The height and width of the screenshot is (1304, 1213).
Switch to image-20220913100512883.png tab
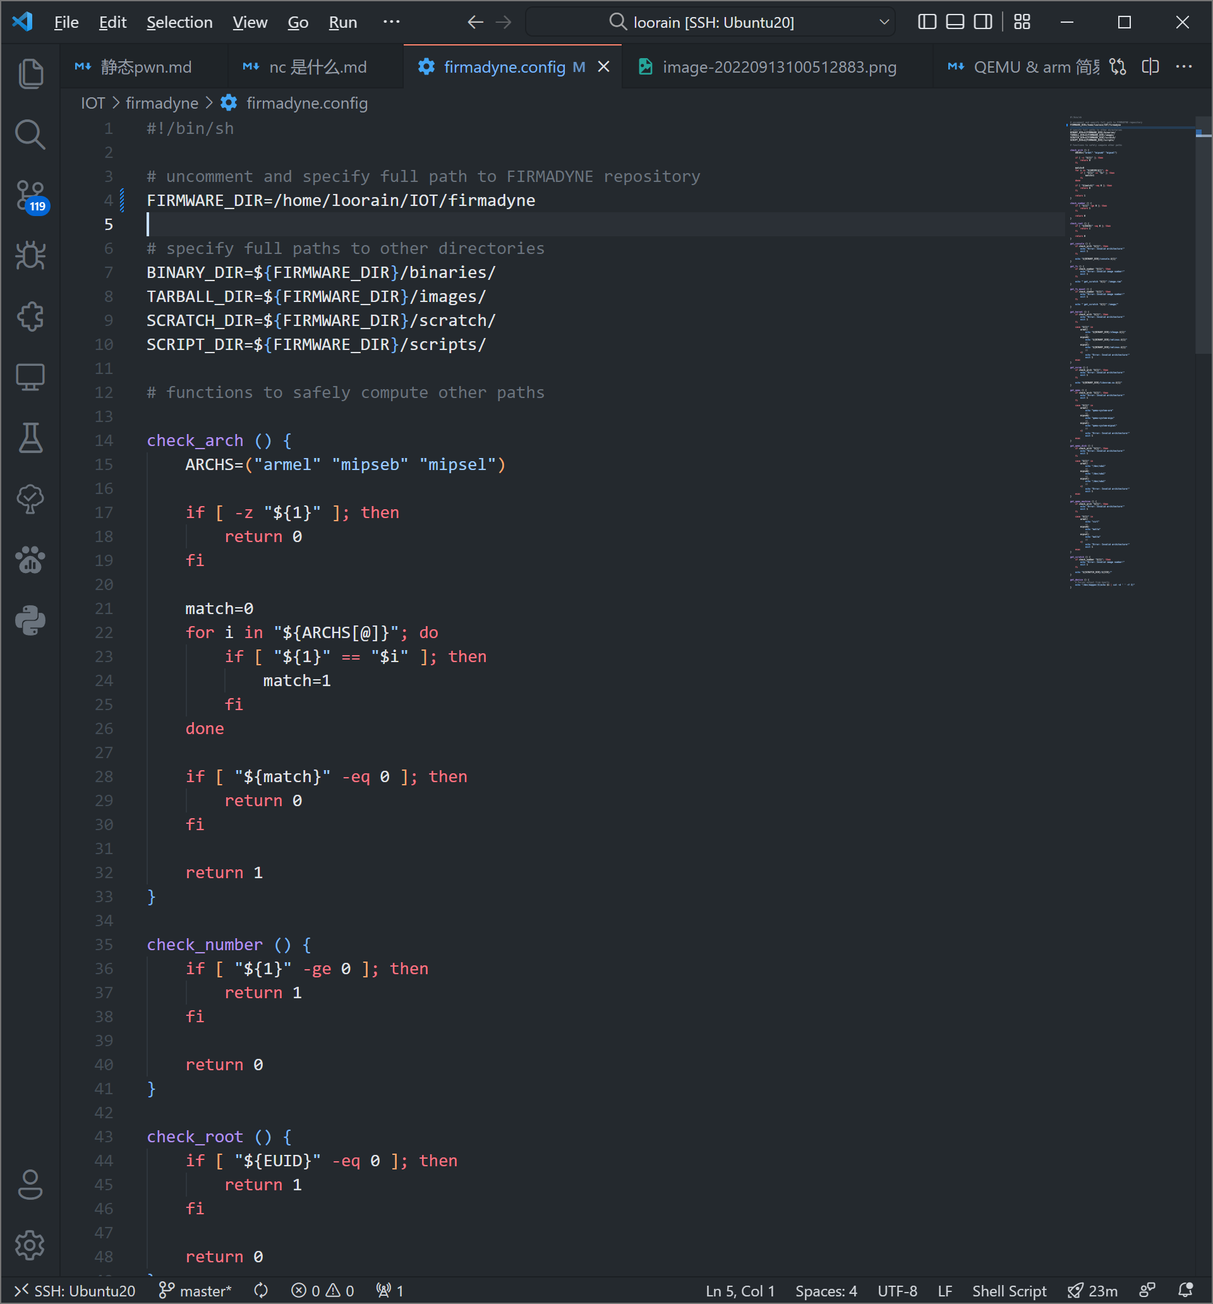tap(778, 67)
